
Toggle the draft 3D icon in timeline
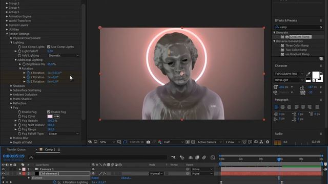[182, 157]
